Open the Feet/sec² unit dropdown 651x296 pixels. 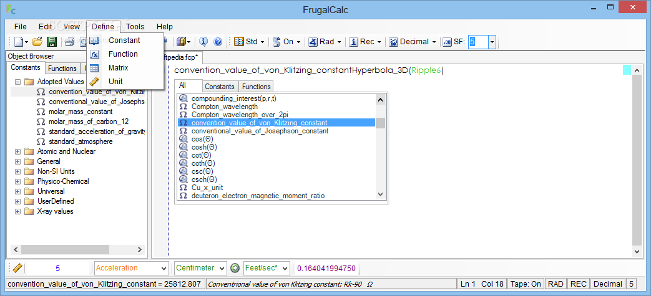pyautogui.click(x=285, y=268)
